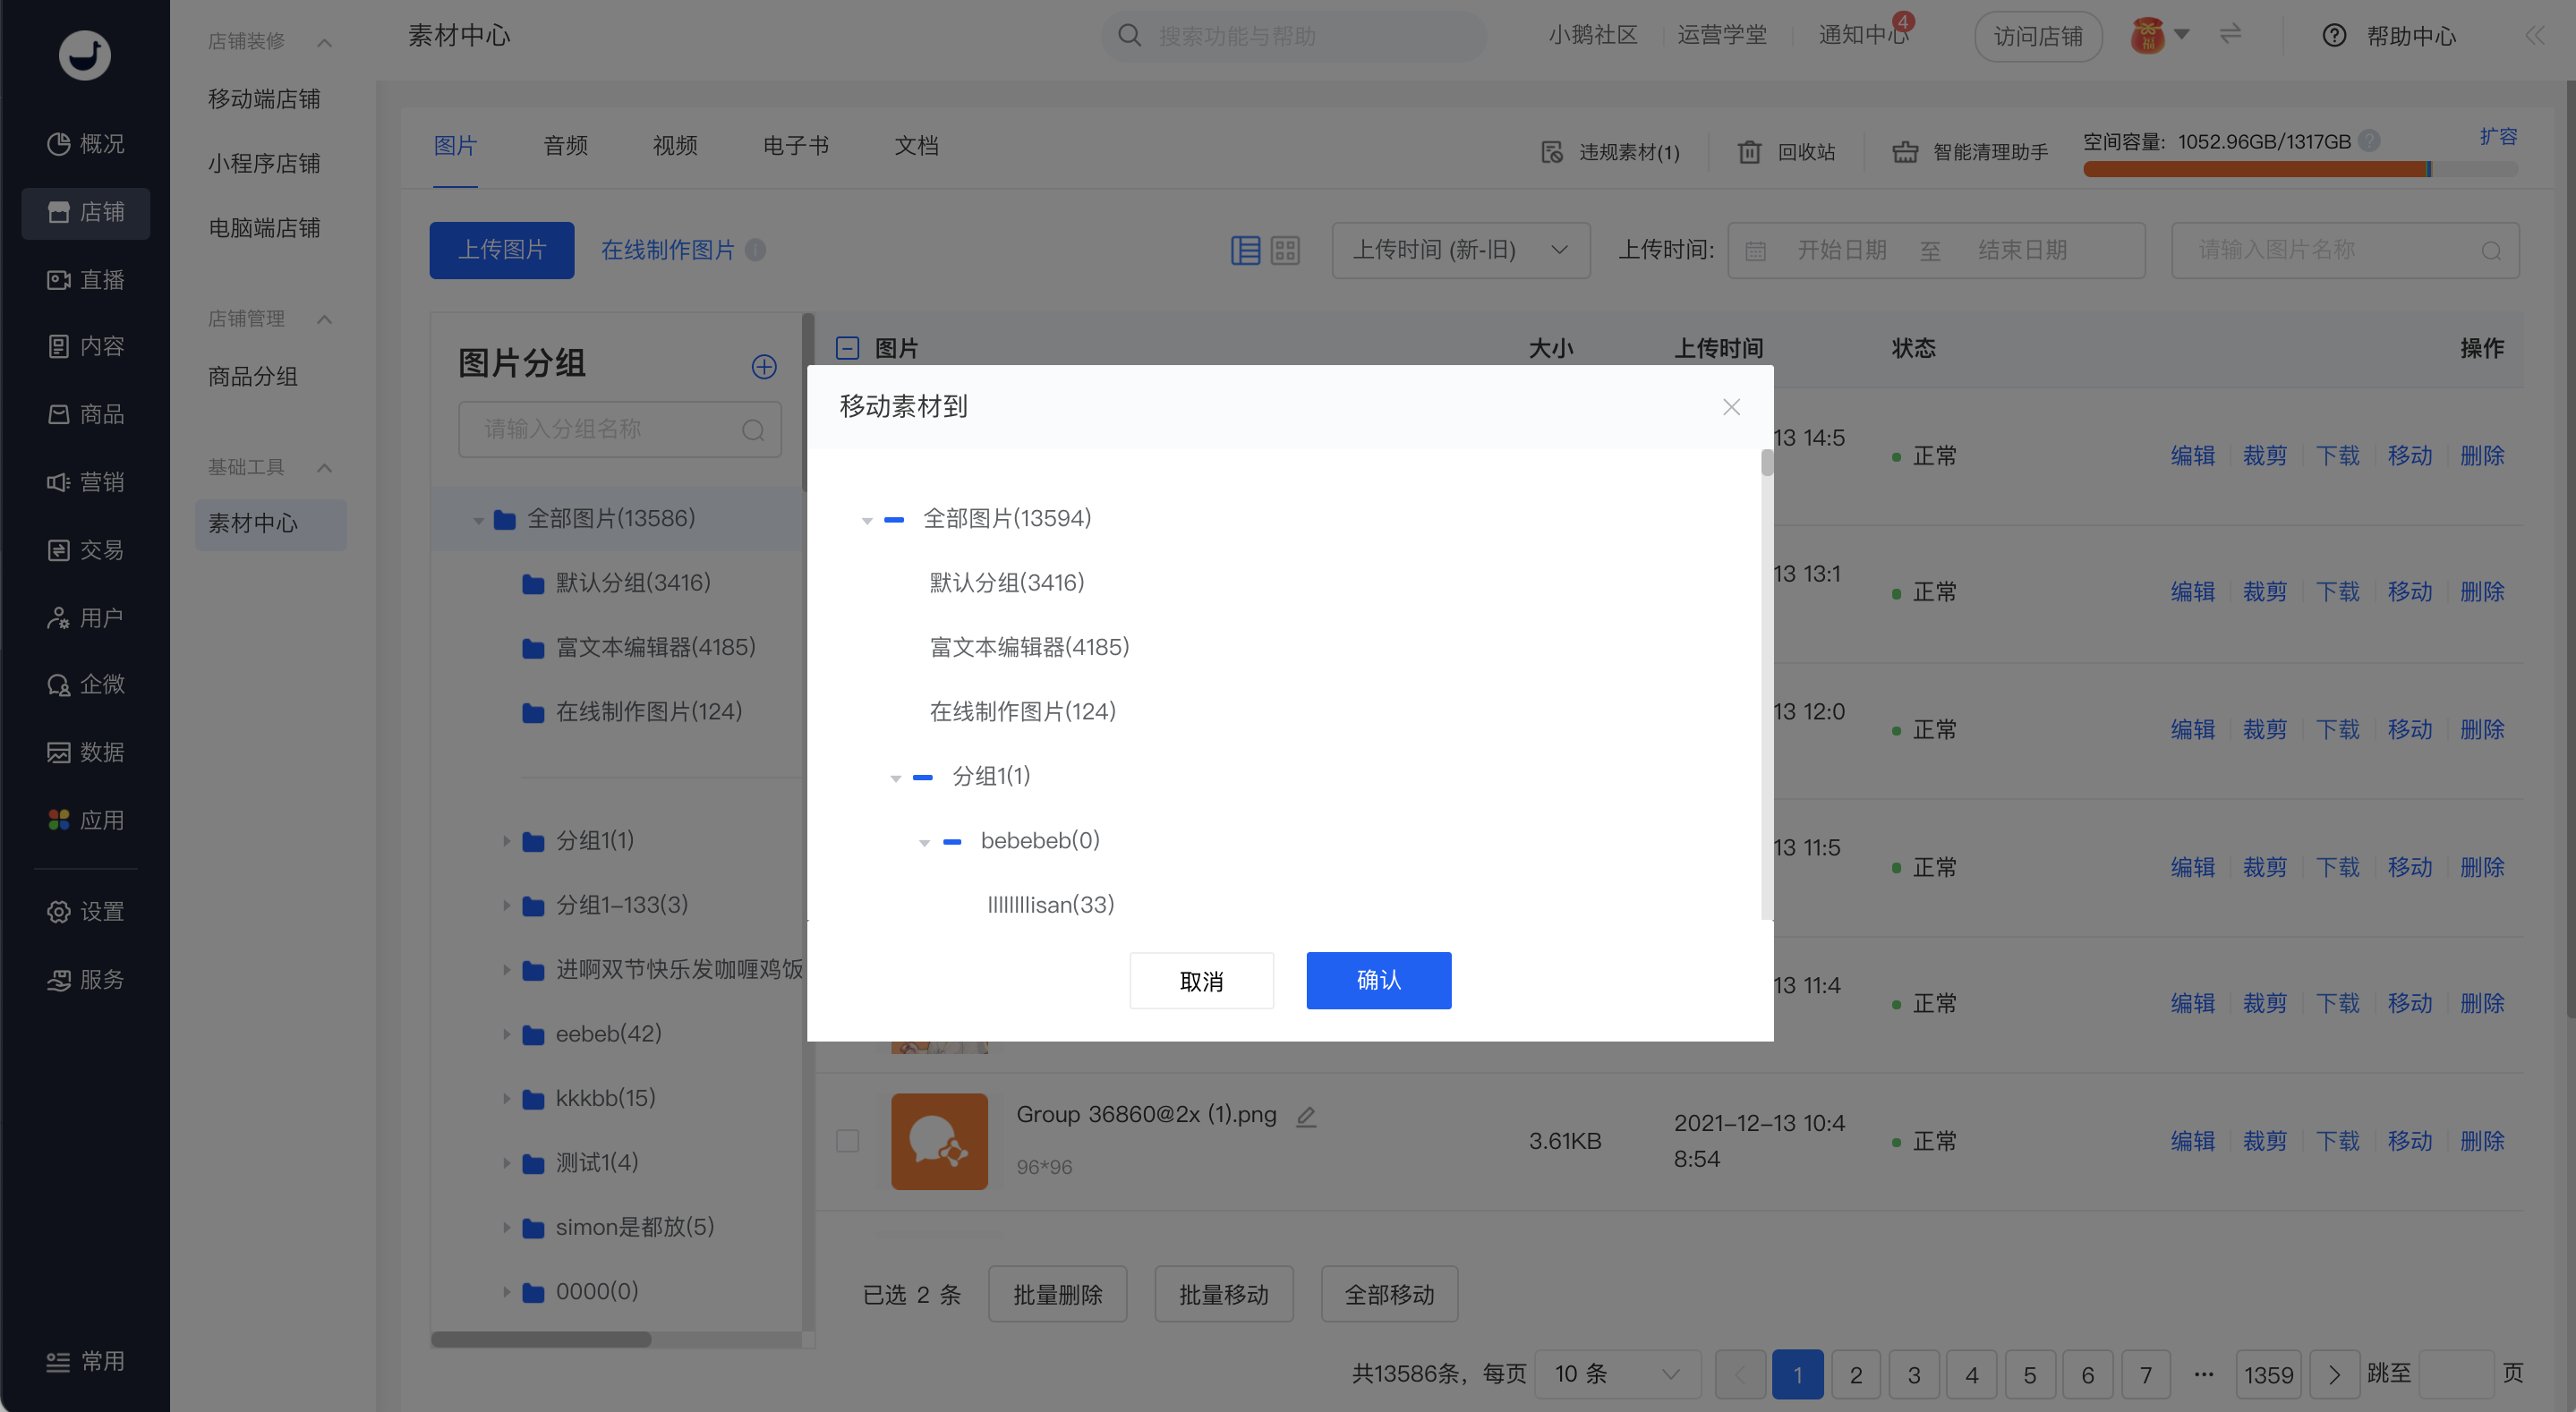This screenshot has width=2576, height=1412.
Task: Collapse 全部图片(13594) in move dialog
Action: (x=867, y=520)
